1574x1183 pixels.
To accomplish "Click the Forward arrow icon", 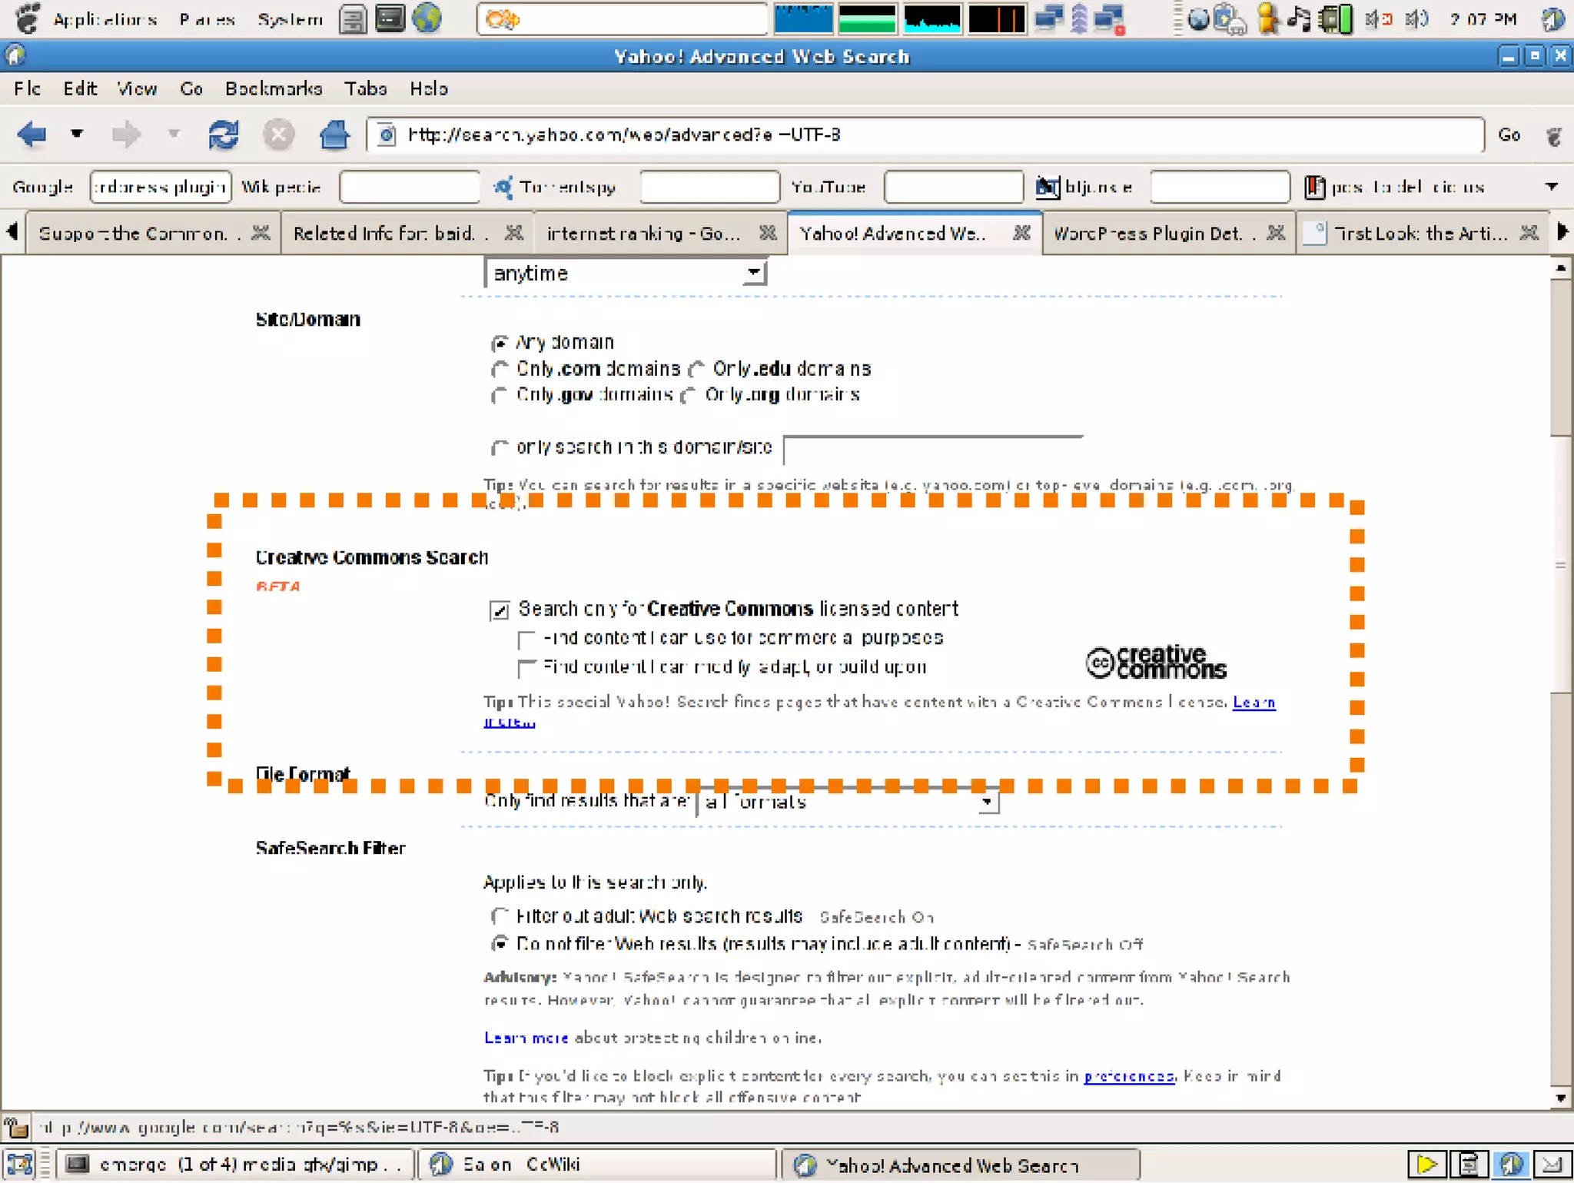I will (x=125, y=135).
